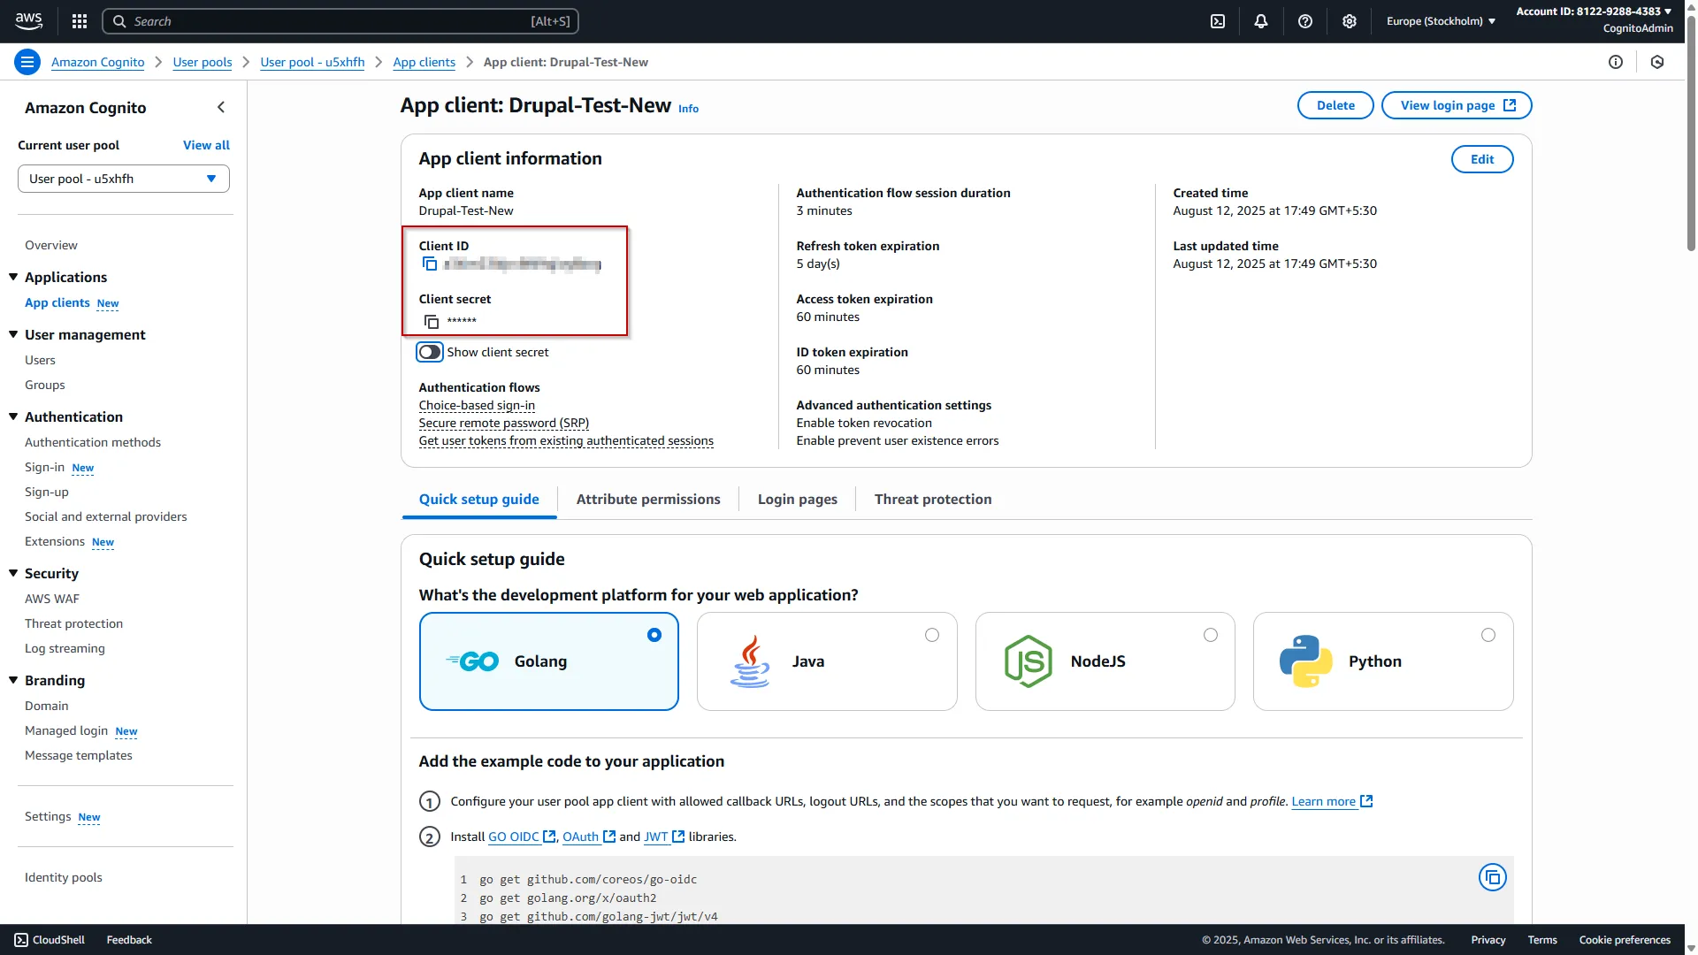Open external link icon next to Learn more
The width and height of the screenshot is (1698, 955).
pos(1366,801)
